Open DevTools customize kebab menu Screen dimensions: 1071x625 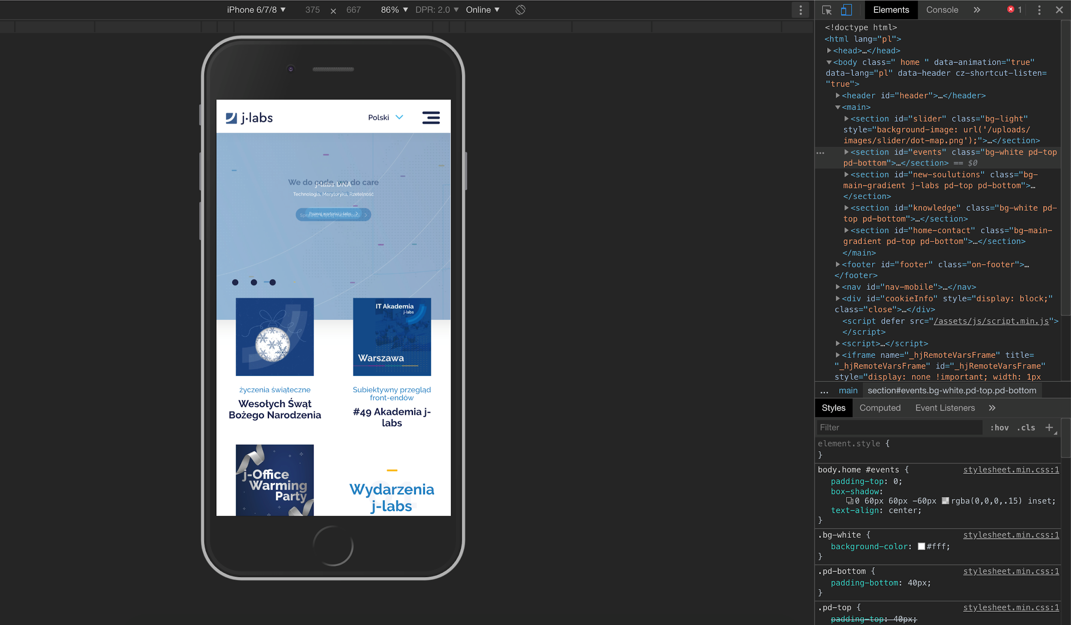[1039, 10]
